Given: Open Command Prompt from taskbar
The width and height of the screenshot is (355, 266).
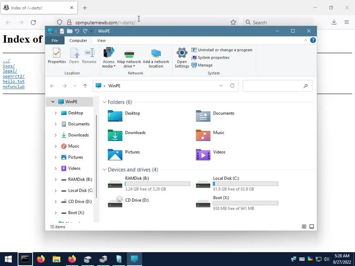Looking at the screenshot, I should tap(25, 259).
